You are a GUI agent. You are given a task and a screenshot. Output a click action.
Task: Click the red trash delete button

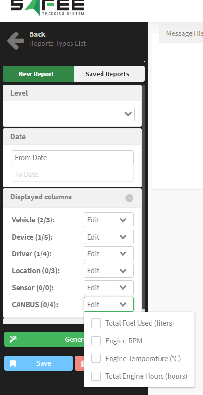tap(79, 363)
